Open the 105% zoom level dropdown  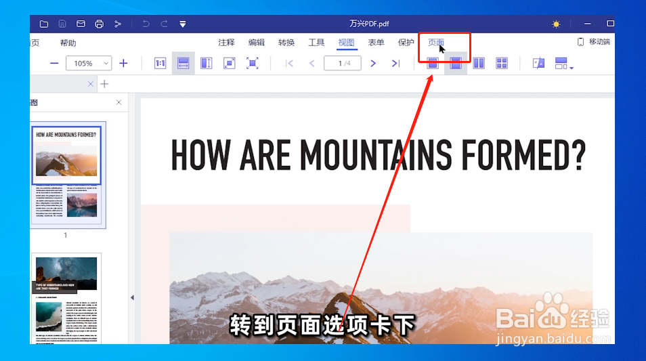[x=89, y=64]
